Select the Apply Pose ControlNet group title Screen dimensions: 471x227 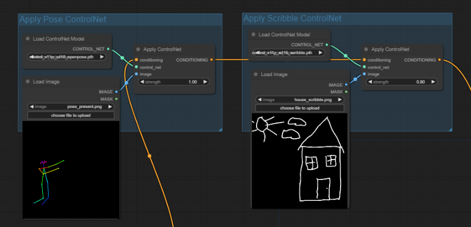[63, 20]
